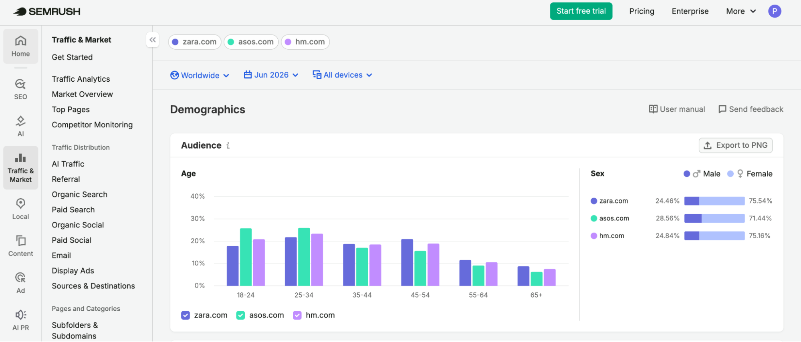Click Export to PNG button
Screen dimensions: 801x342
tap(736, 145)
